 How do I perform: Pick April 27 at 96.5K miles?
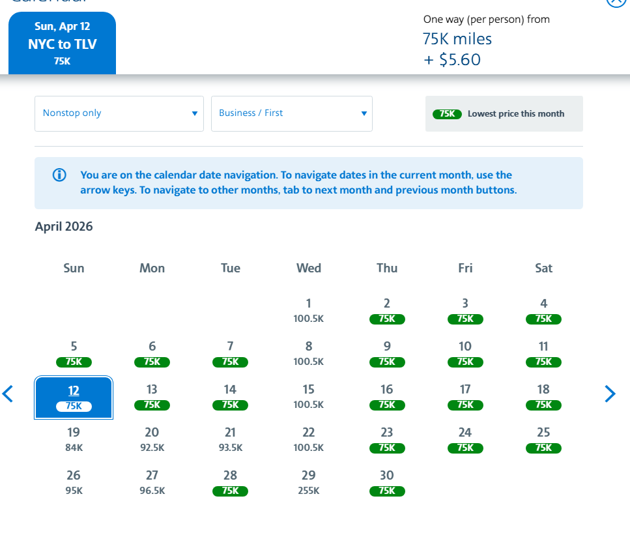point(152,482)
